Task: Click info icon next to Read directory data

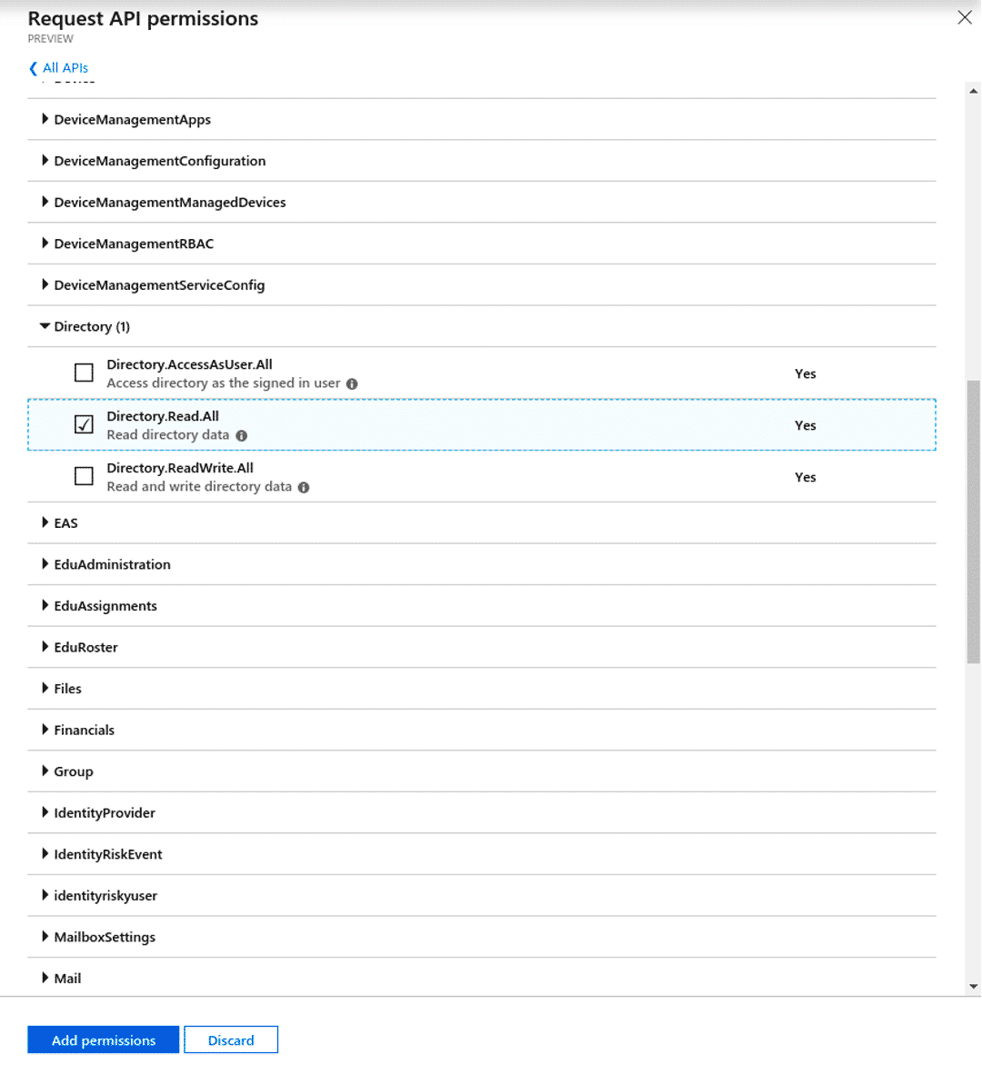Action: (x=242, y=436)
